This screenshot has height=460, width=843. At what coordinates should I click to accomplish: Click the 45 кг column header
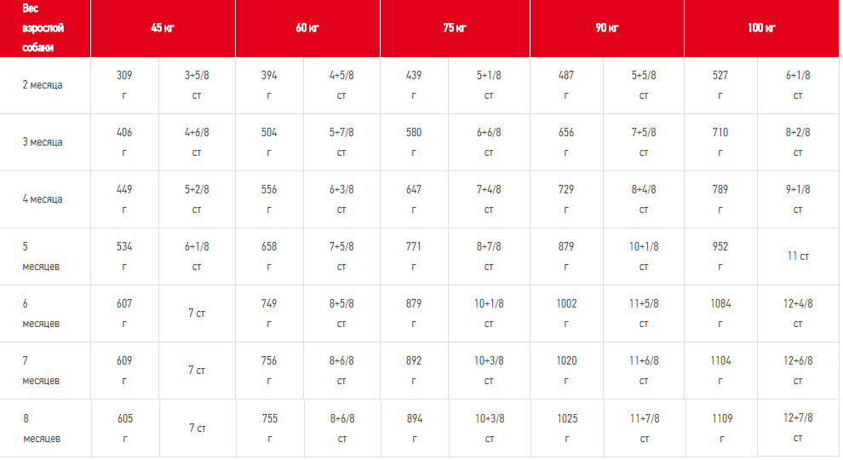162,28
